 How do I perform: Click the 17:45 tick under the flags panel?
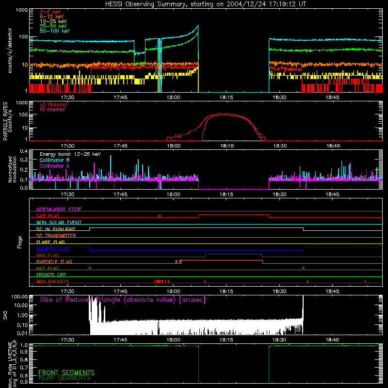(x=120, y=291)
